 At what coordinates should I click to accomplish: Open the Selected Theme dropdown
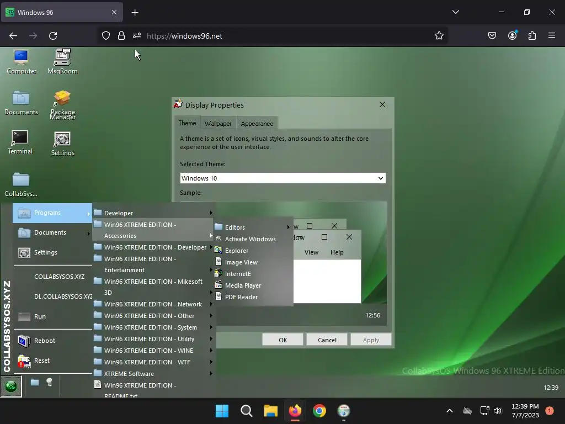click(283, 178)
